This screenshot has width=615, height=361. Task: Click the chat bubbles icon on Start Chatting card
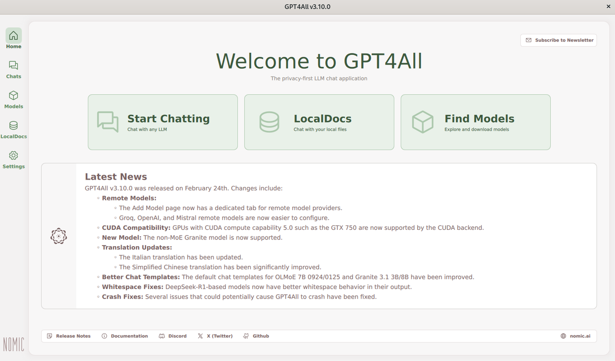(108, 122)
